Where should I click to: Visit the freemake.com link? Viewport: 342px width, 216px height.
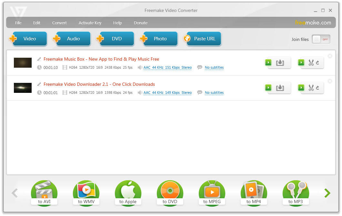[313, 23]
